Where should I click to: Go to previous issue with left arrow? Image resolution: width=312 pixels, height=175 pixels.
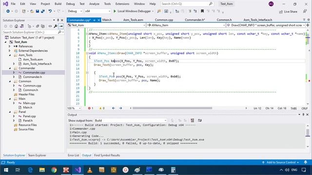point(114,108)
